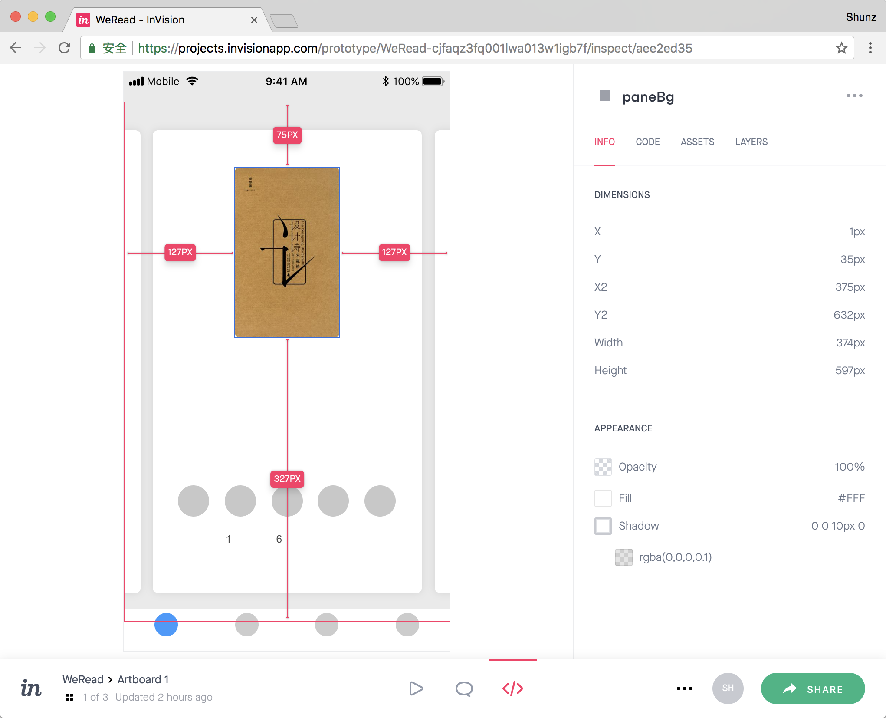Toggle the Shadow property checkbox
886x718 pixels.
(x=603, y=526)
